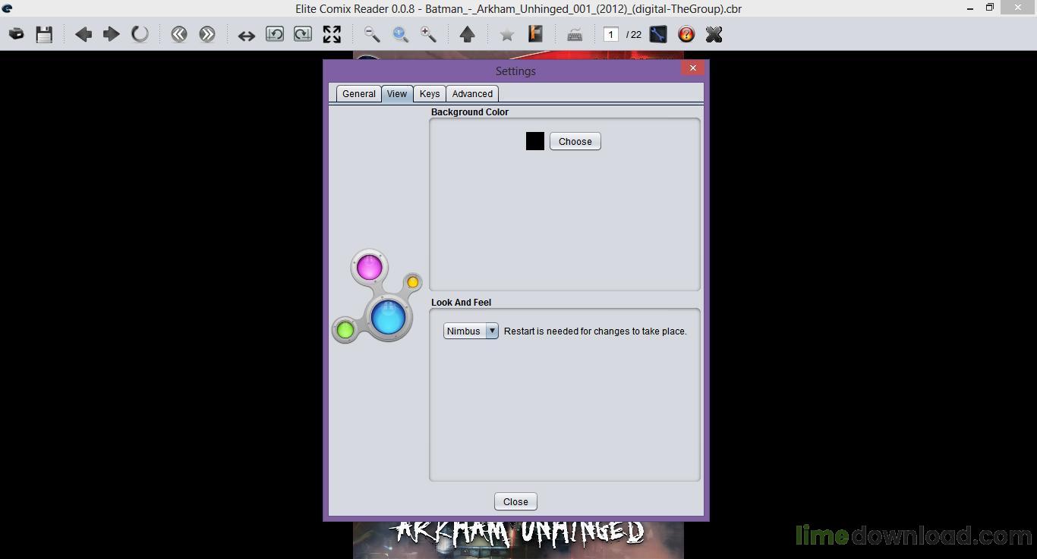Jump to last page double-right arrow

point(207,34)
